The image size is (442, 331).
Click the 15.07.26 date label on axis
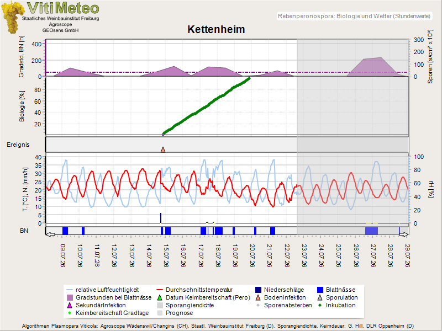click(166, 255)
